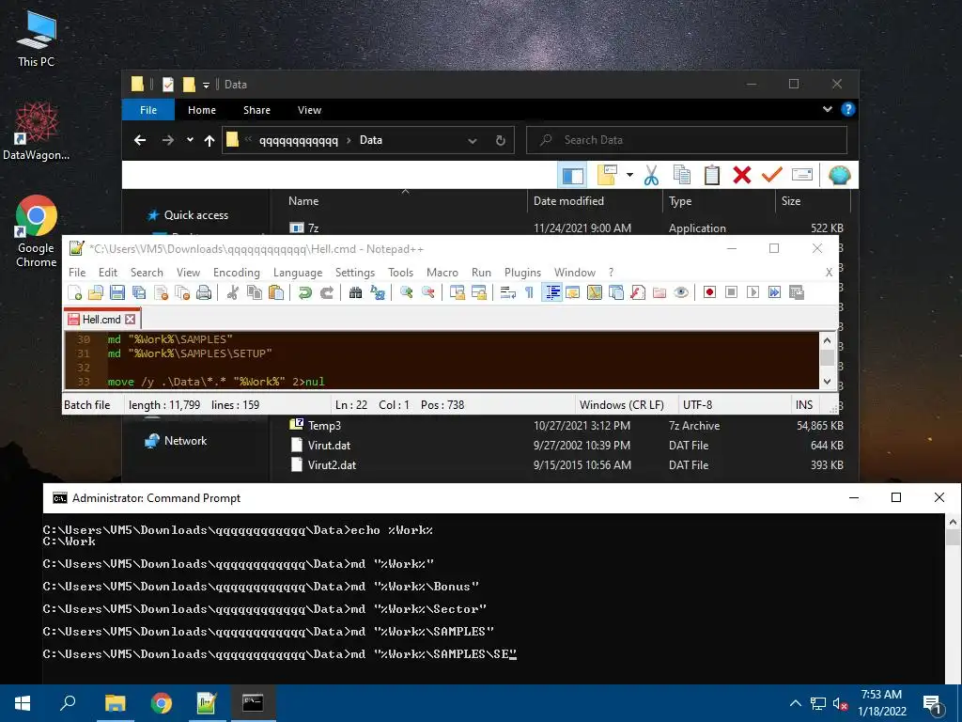The width and height of the screenshot is (962, 722).
Task: Open Windows Start menu
Action: [x=23, y=703]
